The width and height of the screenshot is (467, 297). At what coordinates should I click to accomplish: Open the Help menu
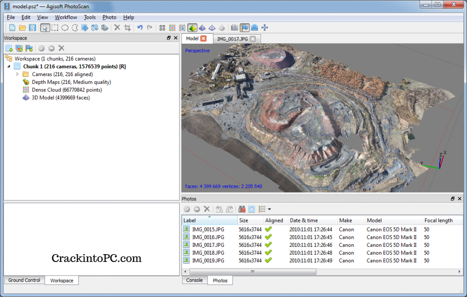click(129, 17)
